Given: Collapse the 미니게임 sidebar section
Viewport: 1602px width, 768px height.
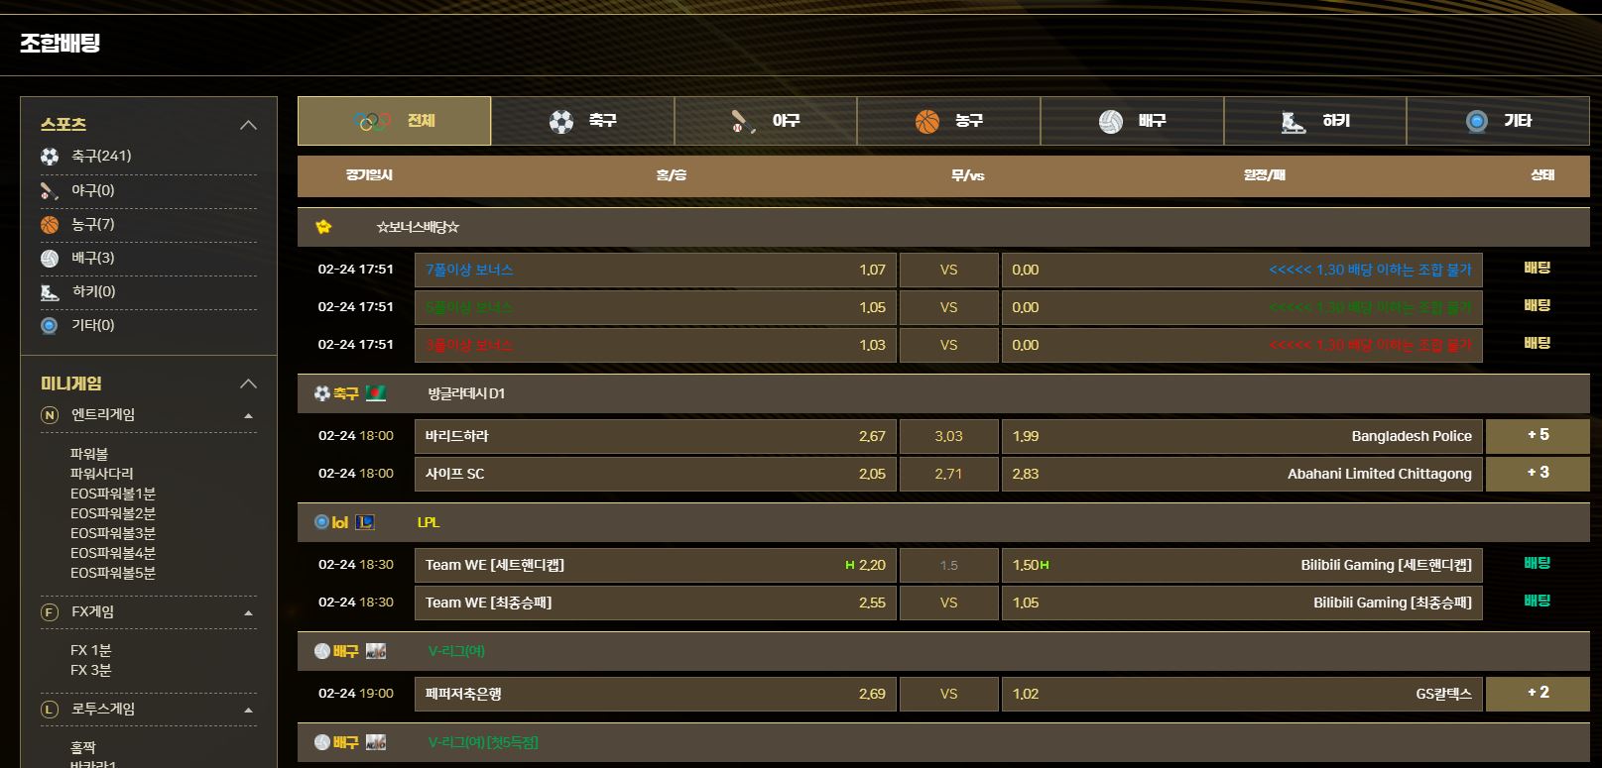Looking at the screenshot, I should [249, 384].
